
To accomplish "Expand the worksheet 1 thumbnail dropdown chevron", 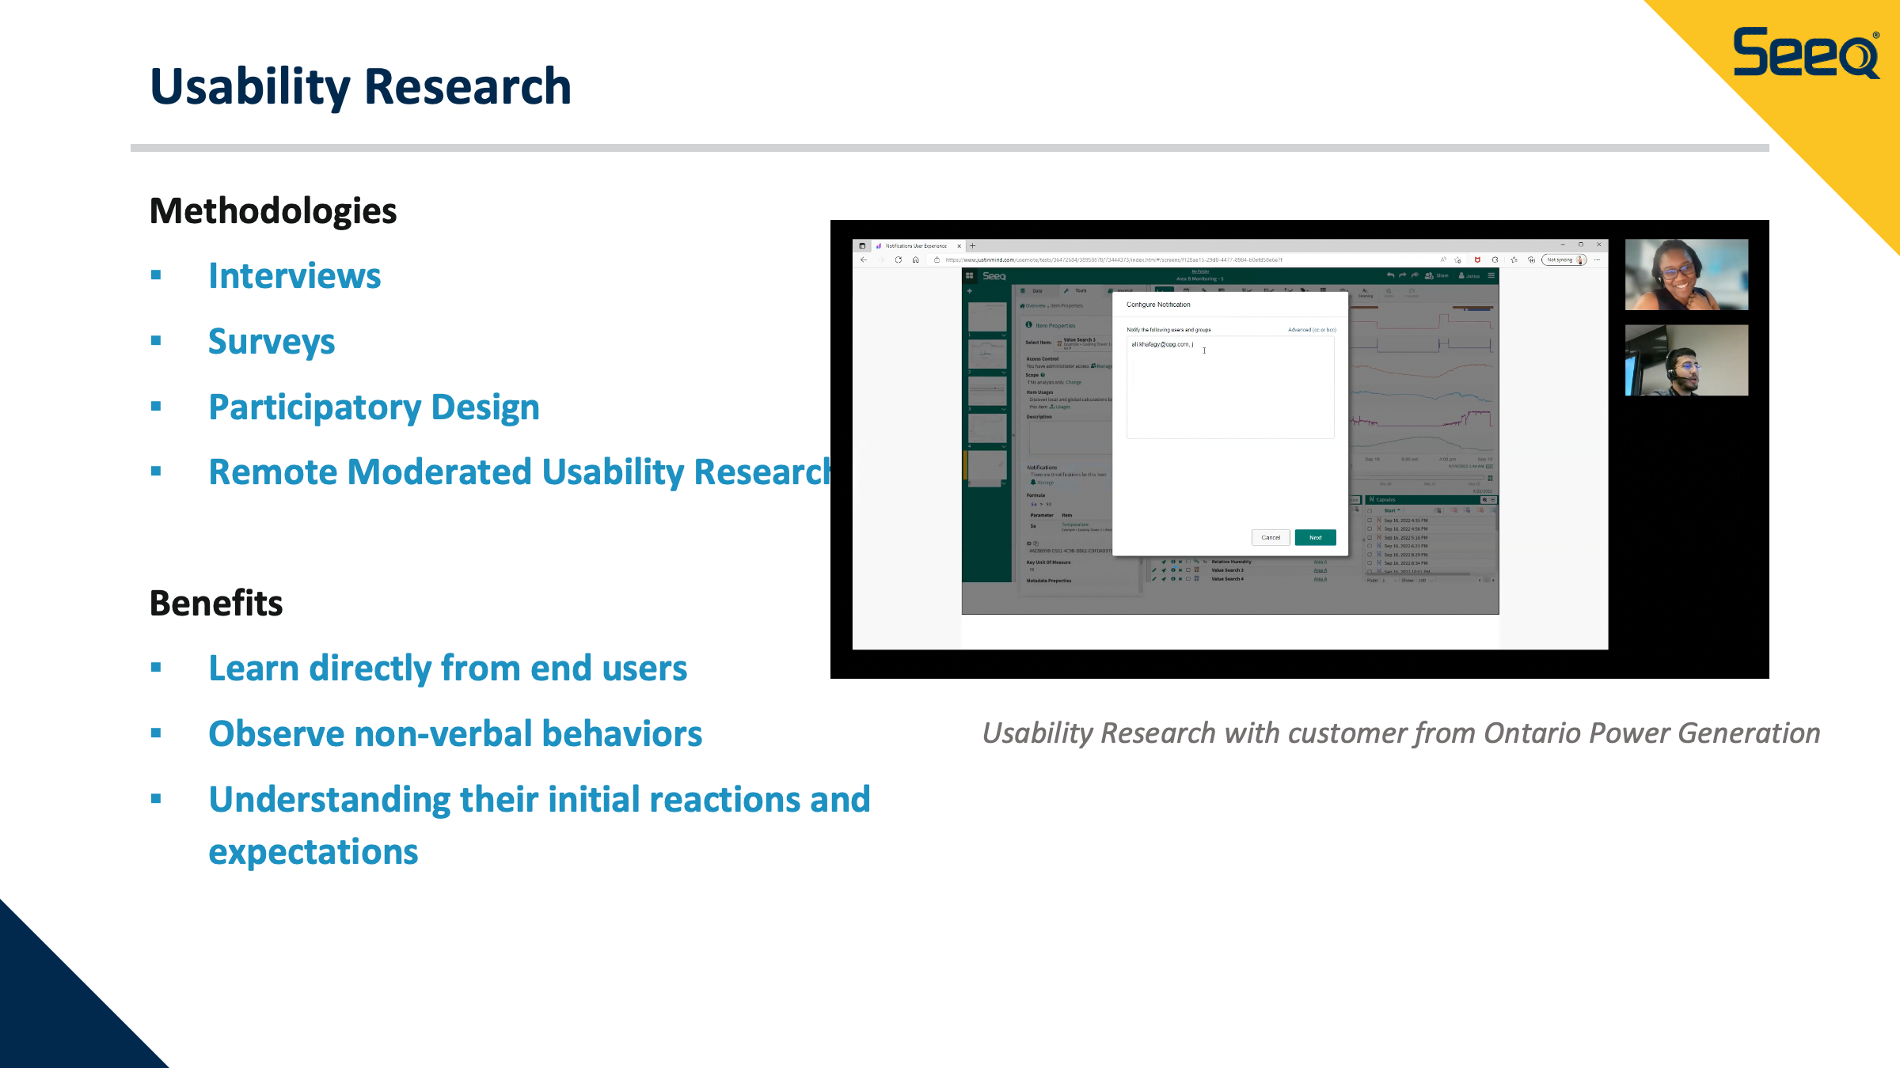I will (1004, 335).
